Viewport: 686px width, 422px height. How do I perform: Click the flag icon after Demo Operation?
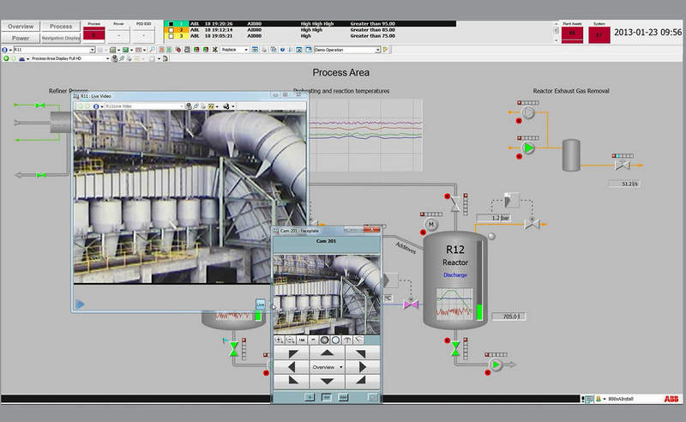point(385,50)
